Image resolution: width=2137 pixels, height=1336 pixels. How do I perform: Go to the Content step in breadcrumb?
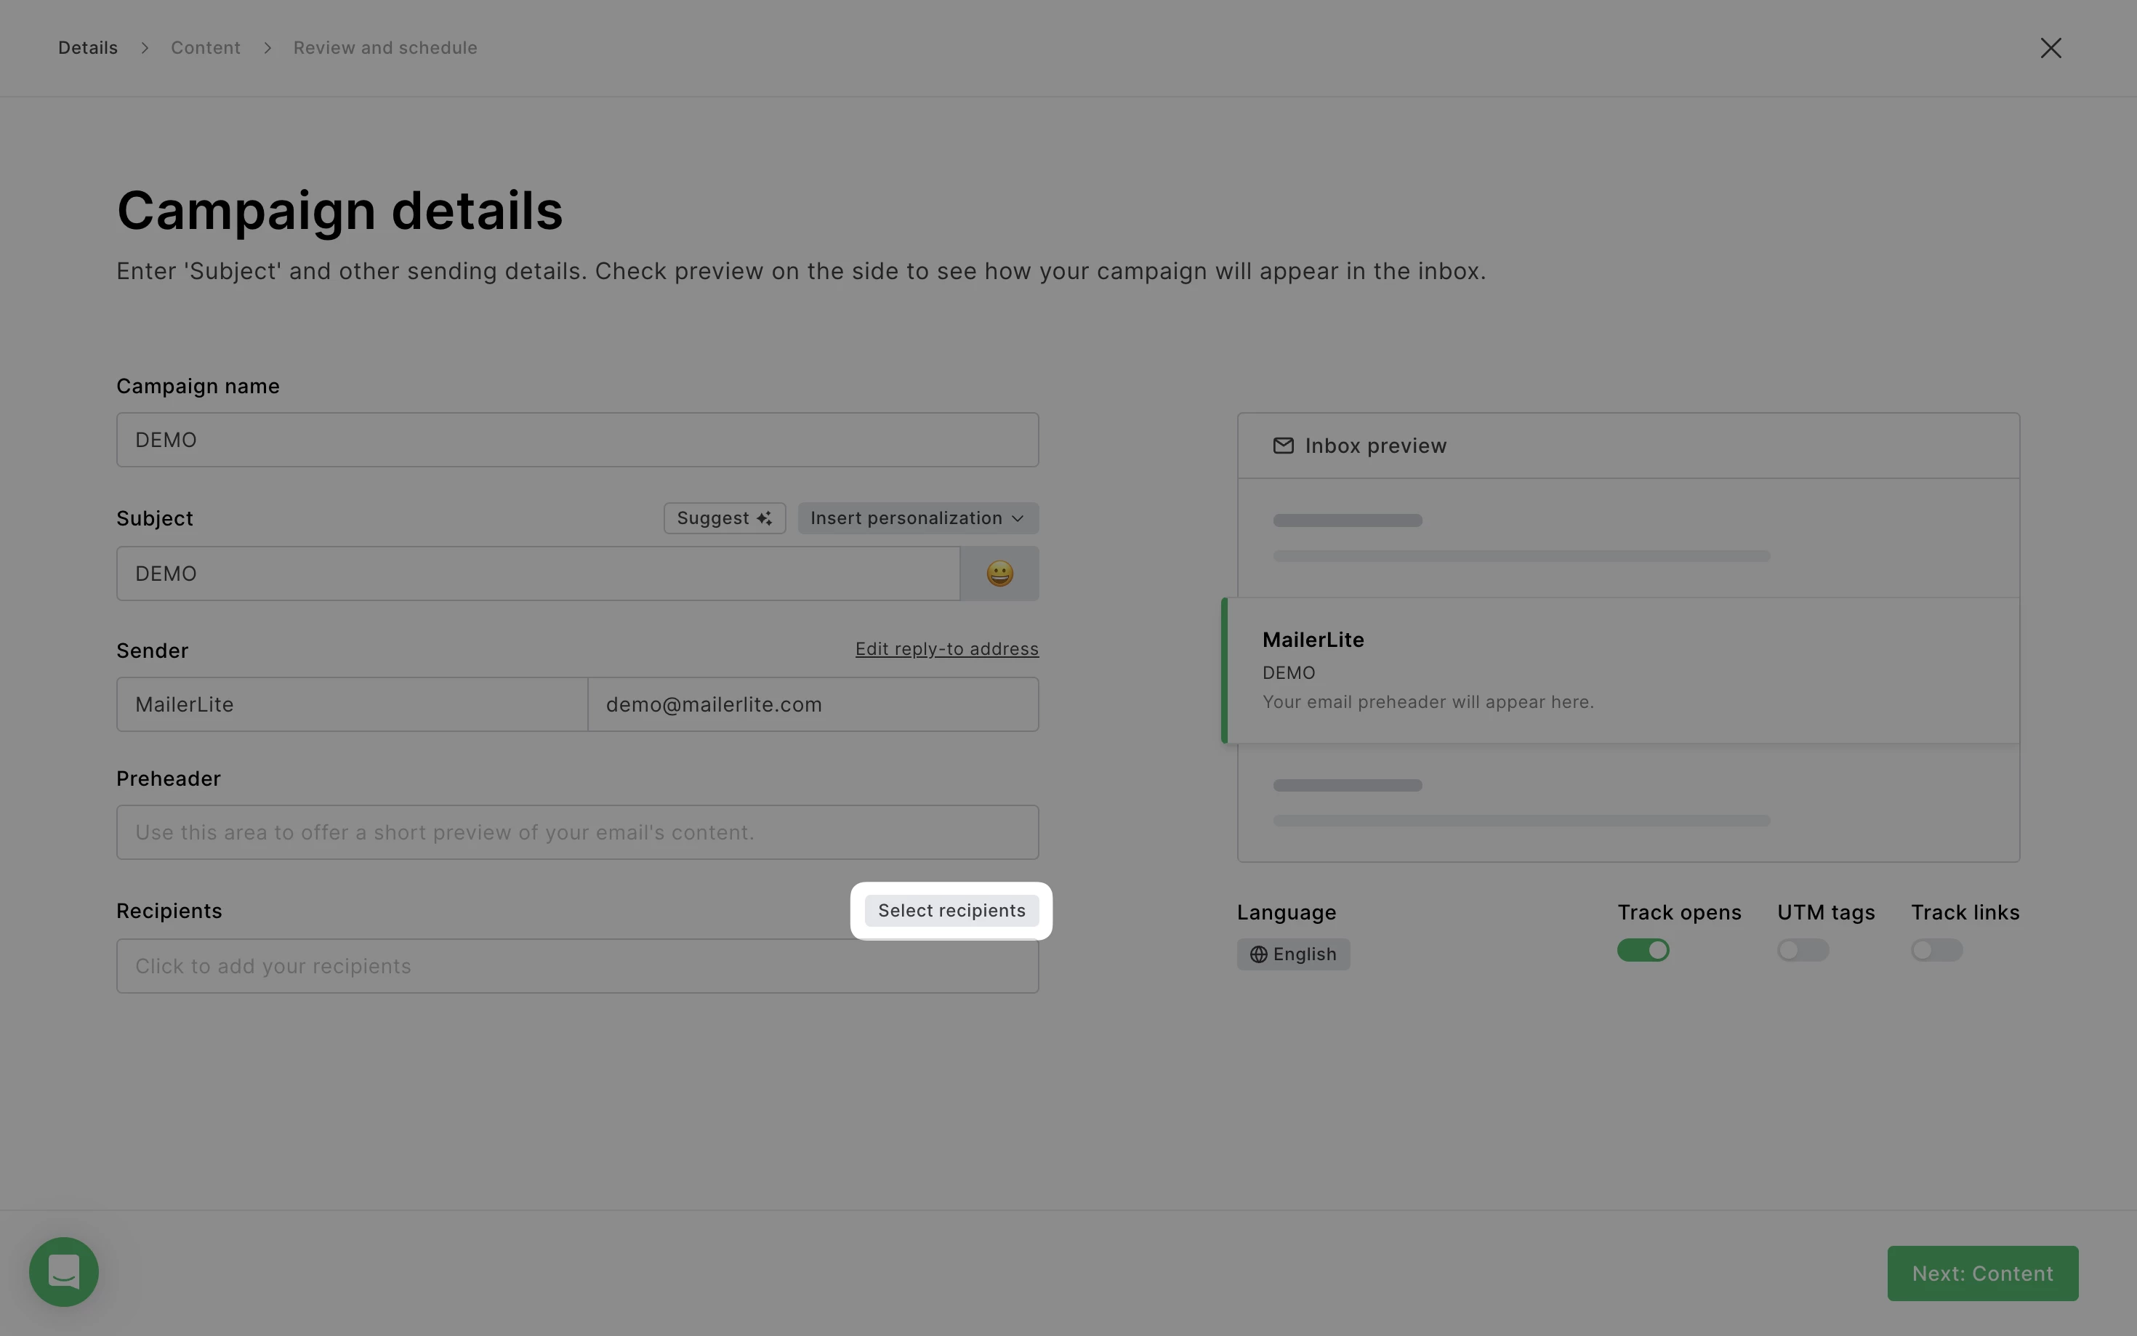point(205,48)
